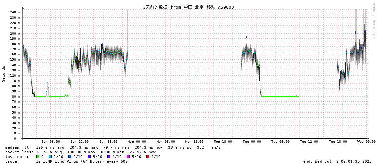Click the 'Mon 00:00' time axis label

point(137,142)
